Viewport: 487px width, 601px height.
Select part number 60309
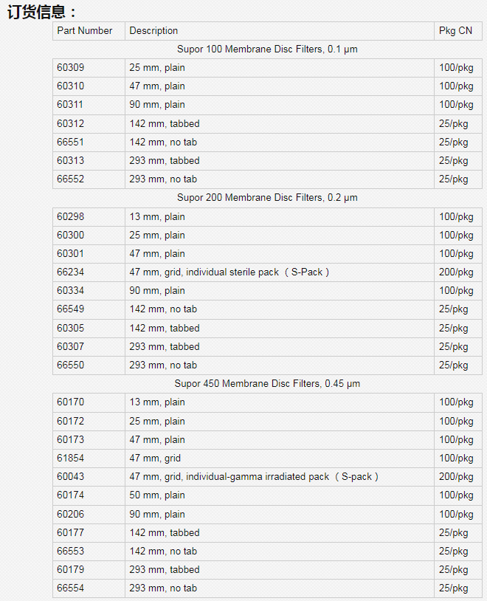pyautogui.click(x=89, y=68)
